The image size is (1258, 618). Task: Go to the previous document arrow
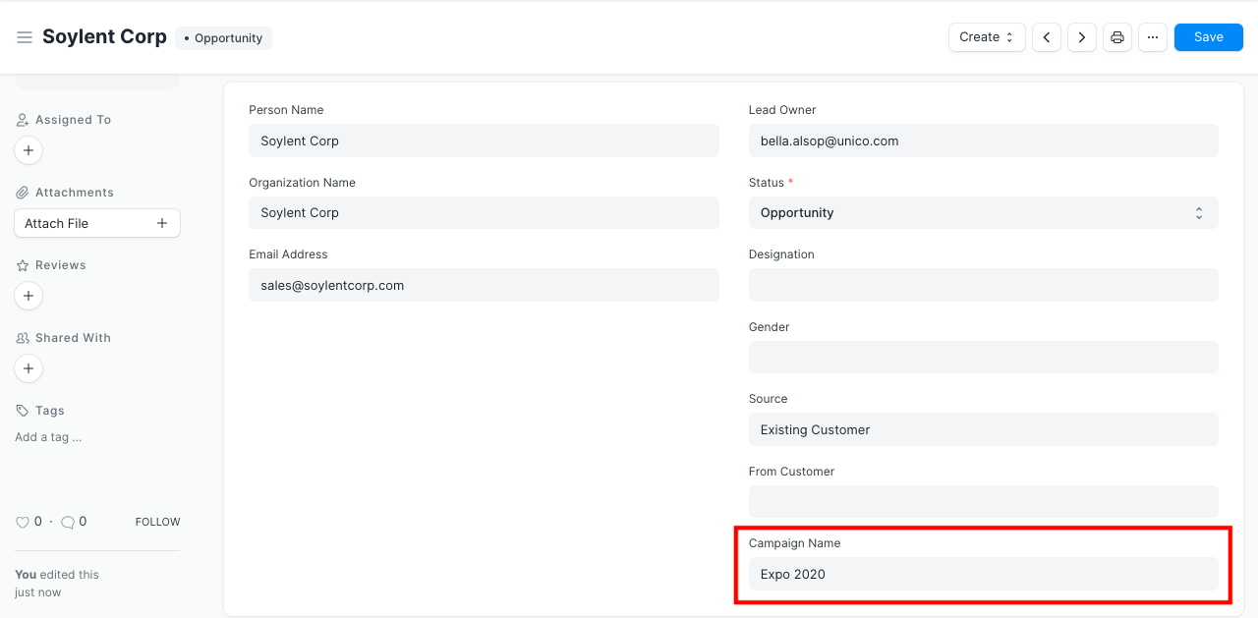tap(1046, 37)
